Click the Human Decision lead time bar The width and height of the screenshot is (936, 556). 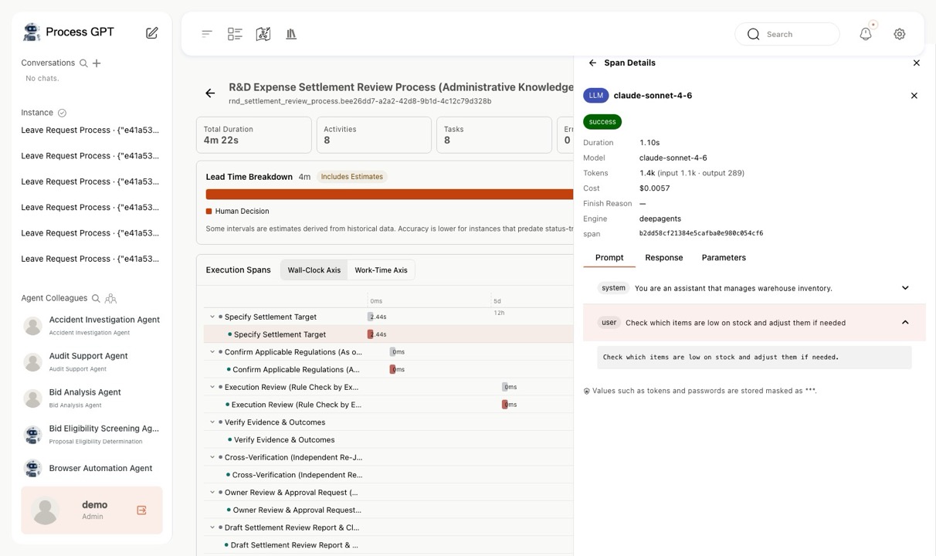(x=389, y=195)
